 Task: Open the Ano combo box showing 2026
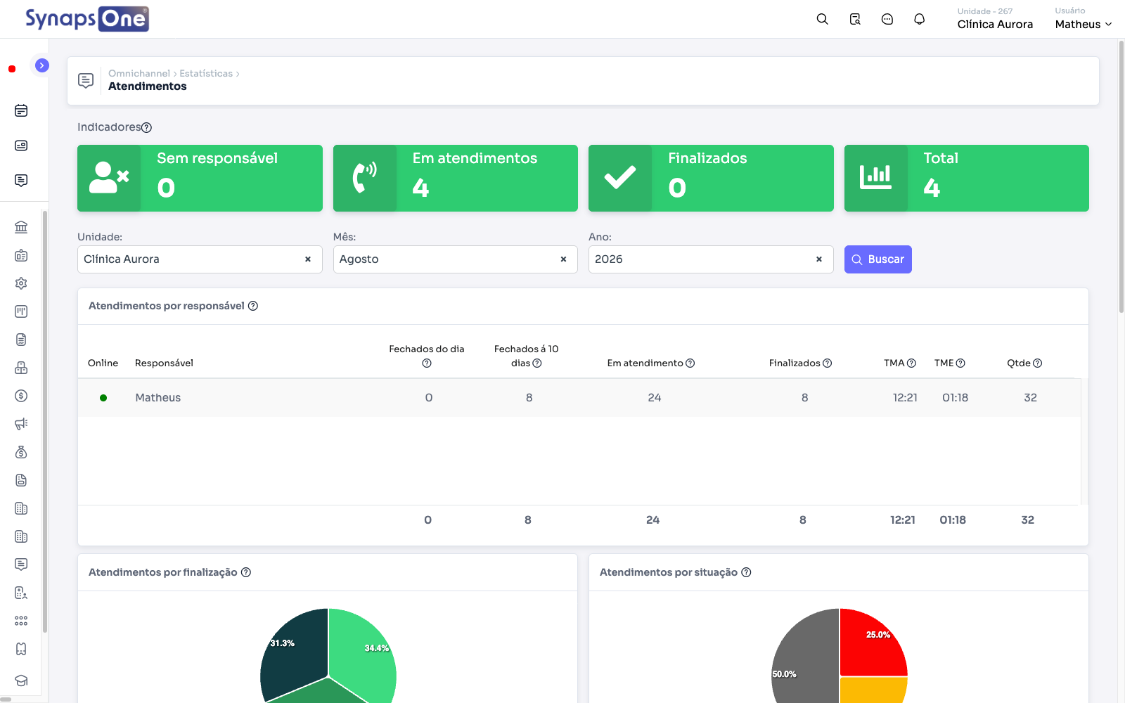[x=711, y=259]
